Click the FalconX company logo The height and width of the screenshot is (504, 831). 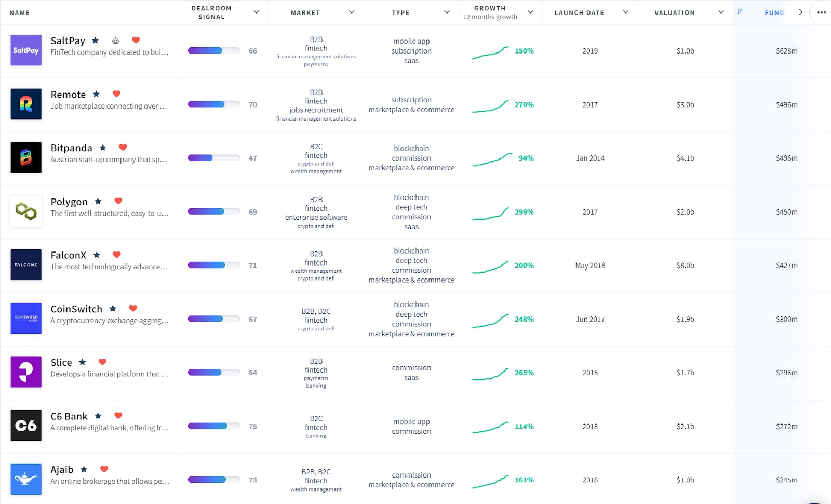[26, 265]
